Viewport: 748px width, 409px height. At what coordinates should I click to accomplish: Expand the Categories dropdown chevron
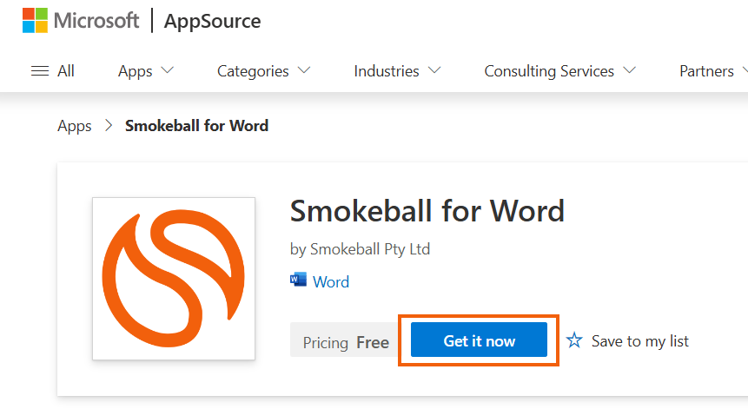[304, 70]
